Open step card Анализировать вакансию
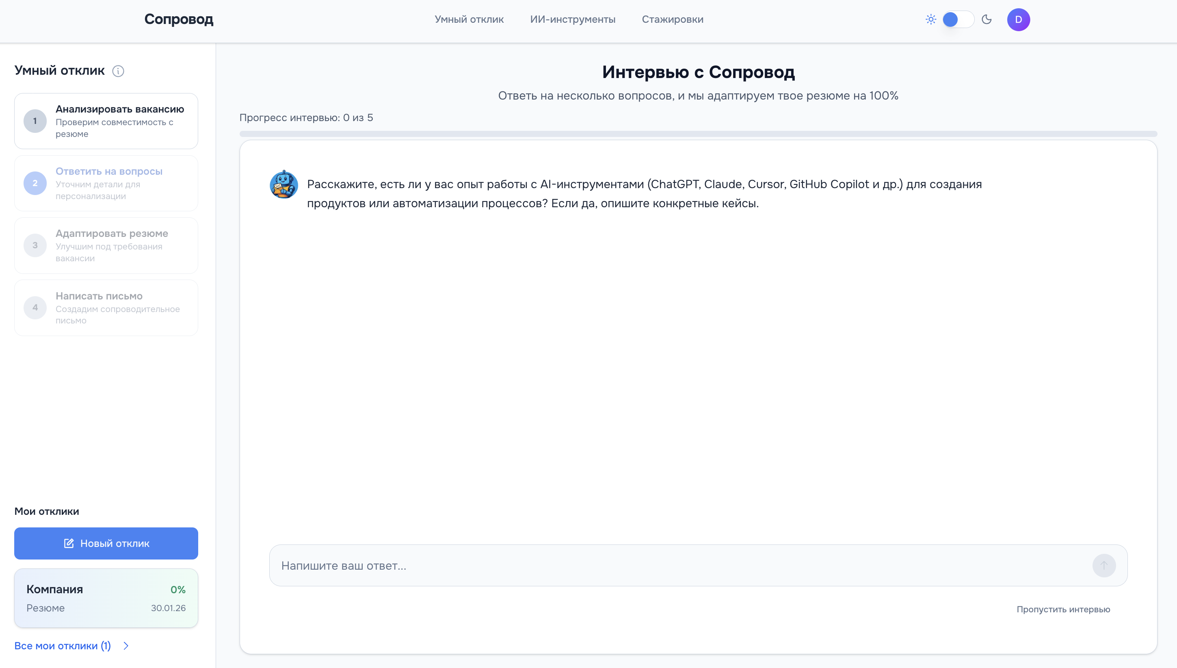The width and height of the screenshot is (1177, 668). click(106, 121)
